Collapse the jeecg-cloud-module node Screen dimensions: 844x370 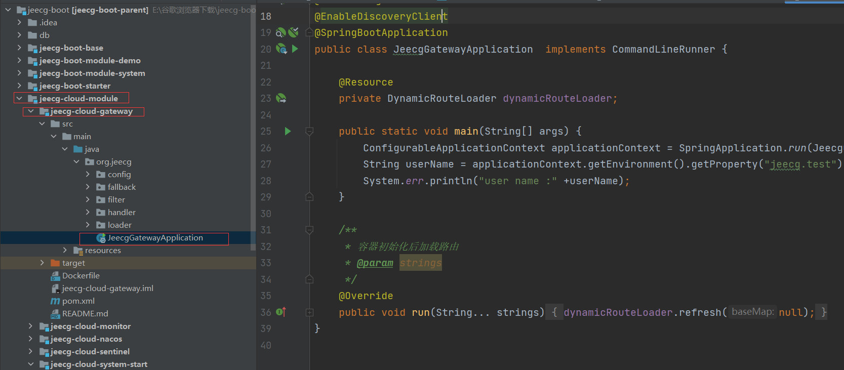(x=19, y=99)
